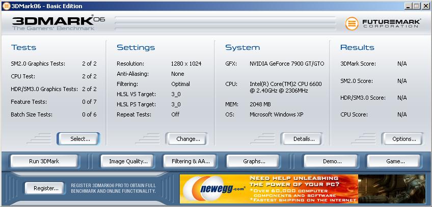
Task: Minimize the 3DMark06 window
Action: 408,6
